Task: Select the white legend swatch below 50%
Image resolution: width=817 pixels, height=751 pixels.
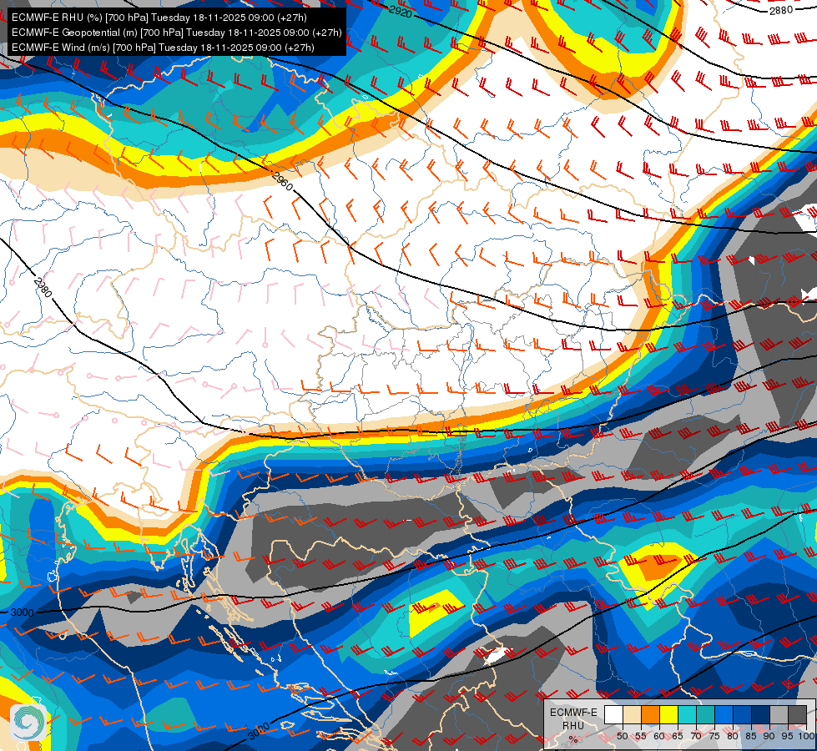Action: point(613,714)
